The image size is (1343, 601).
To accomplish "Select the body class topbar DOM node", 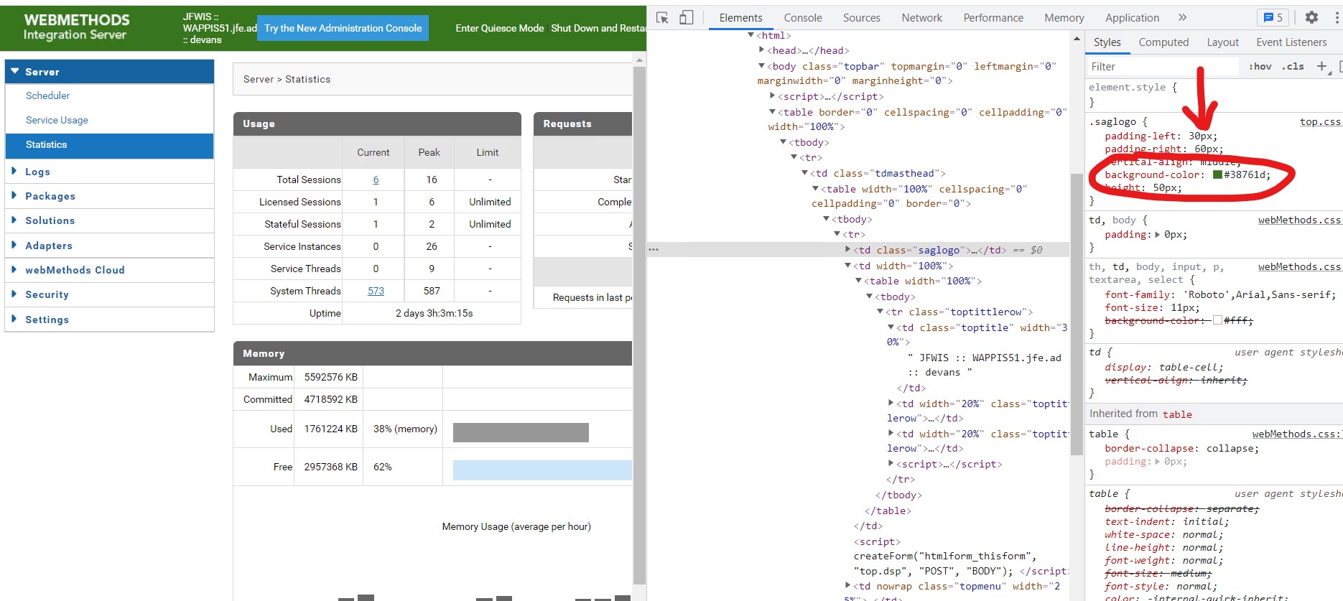I will (906, 73).
